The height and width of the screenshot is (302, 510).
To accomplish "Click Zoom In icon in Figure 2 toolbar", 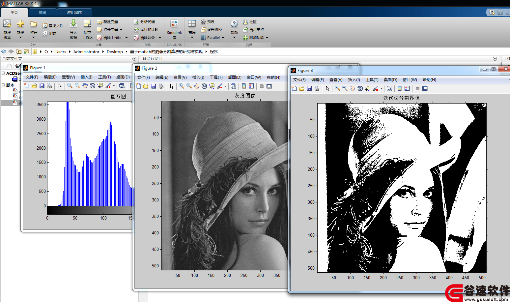I will [181, 86].
